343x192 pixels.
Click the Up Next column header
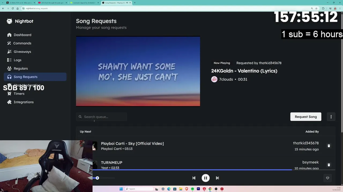pos(85,131)
